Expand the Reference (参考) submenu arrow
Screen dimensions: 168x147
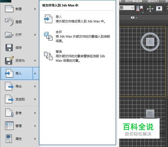coord(35,113)
